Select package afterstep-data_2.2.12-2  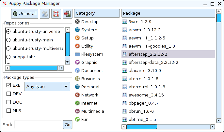pyautogui.click(x=168, y=62)
